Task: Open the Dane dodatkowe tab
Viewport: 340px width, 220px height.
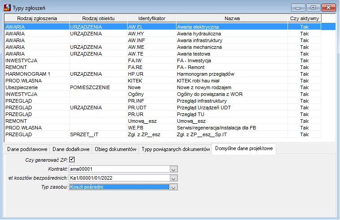Action: pos(71,149)
